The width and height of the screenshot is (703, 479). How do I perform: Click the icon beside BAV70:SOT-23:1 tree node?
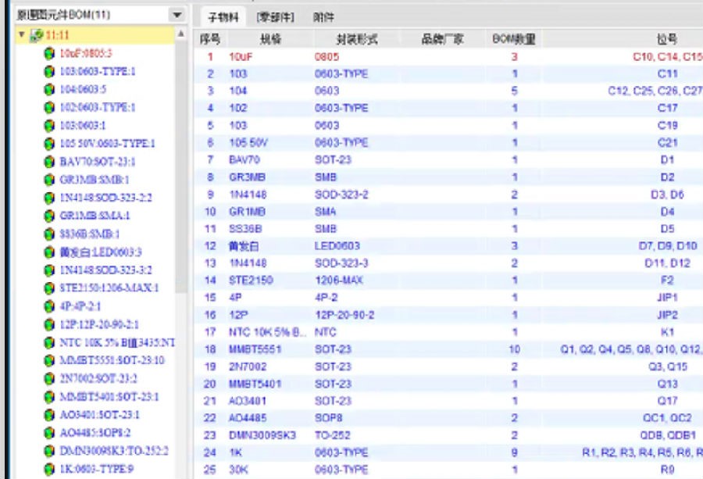[49, 162]
